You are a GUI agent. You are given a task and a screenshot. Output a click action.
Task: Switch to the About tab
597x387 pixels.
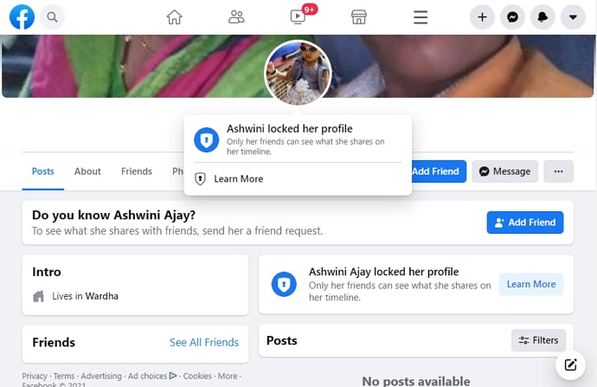[87, 171]
